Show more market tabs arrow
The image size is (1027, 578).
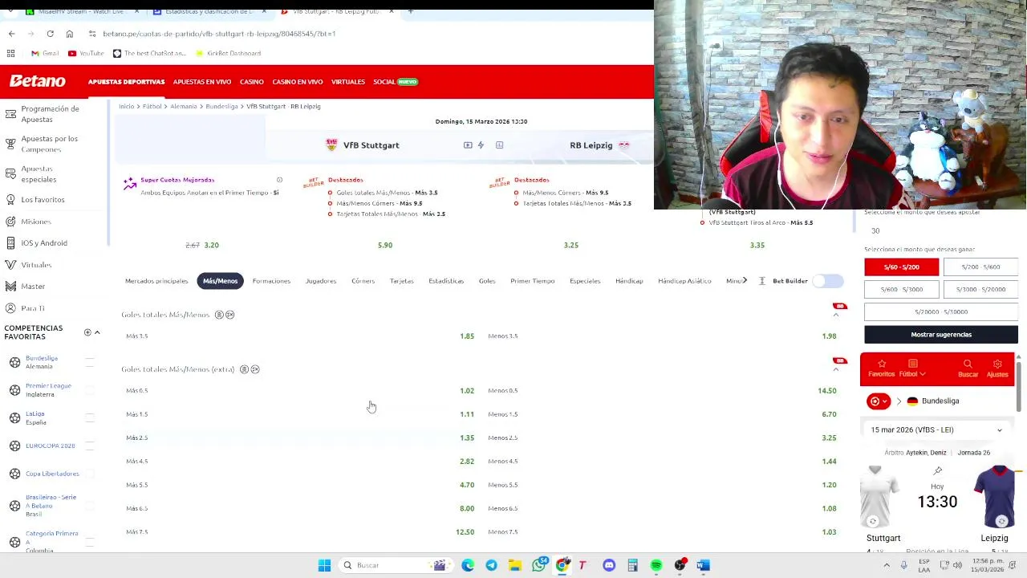pos(745,280)
